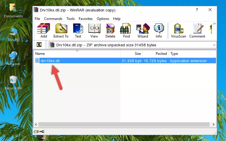
Task: Select the Documents desktop icon
Action: coord(14,11)
